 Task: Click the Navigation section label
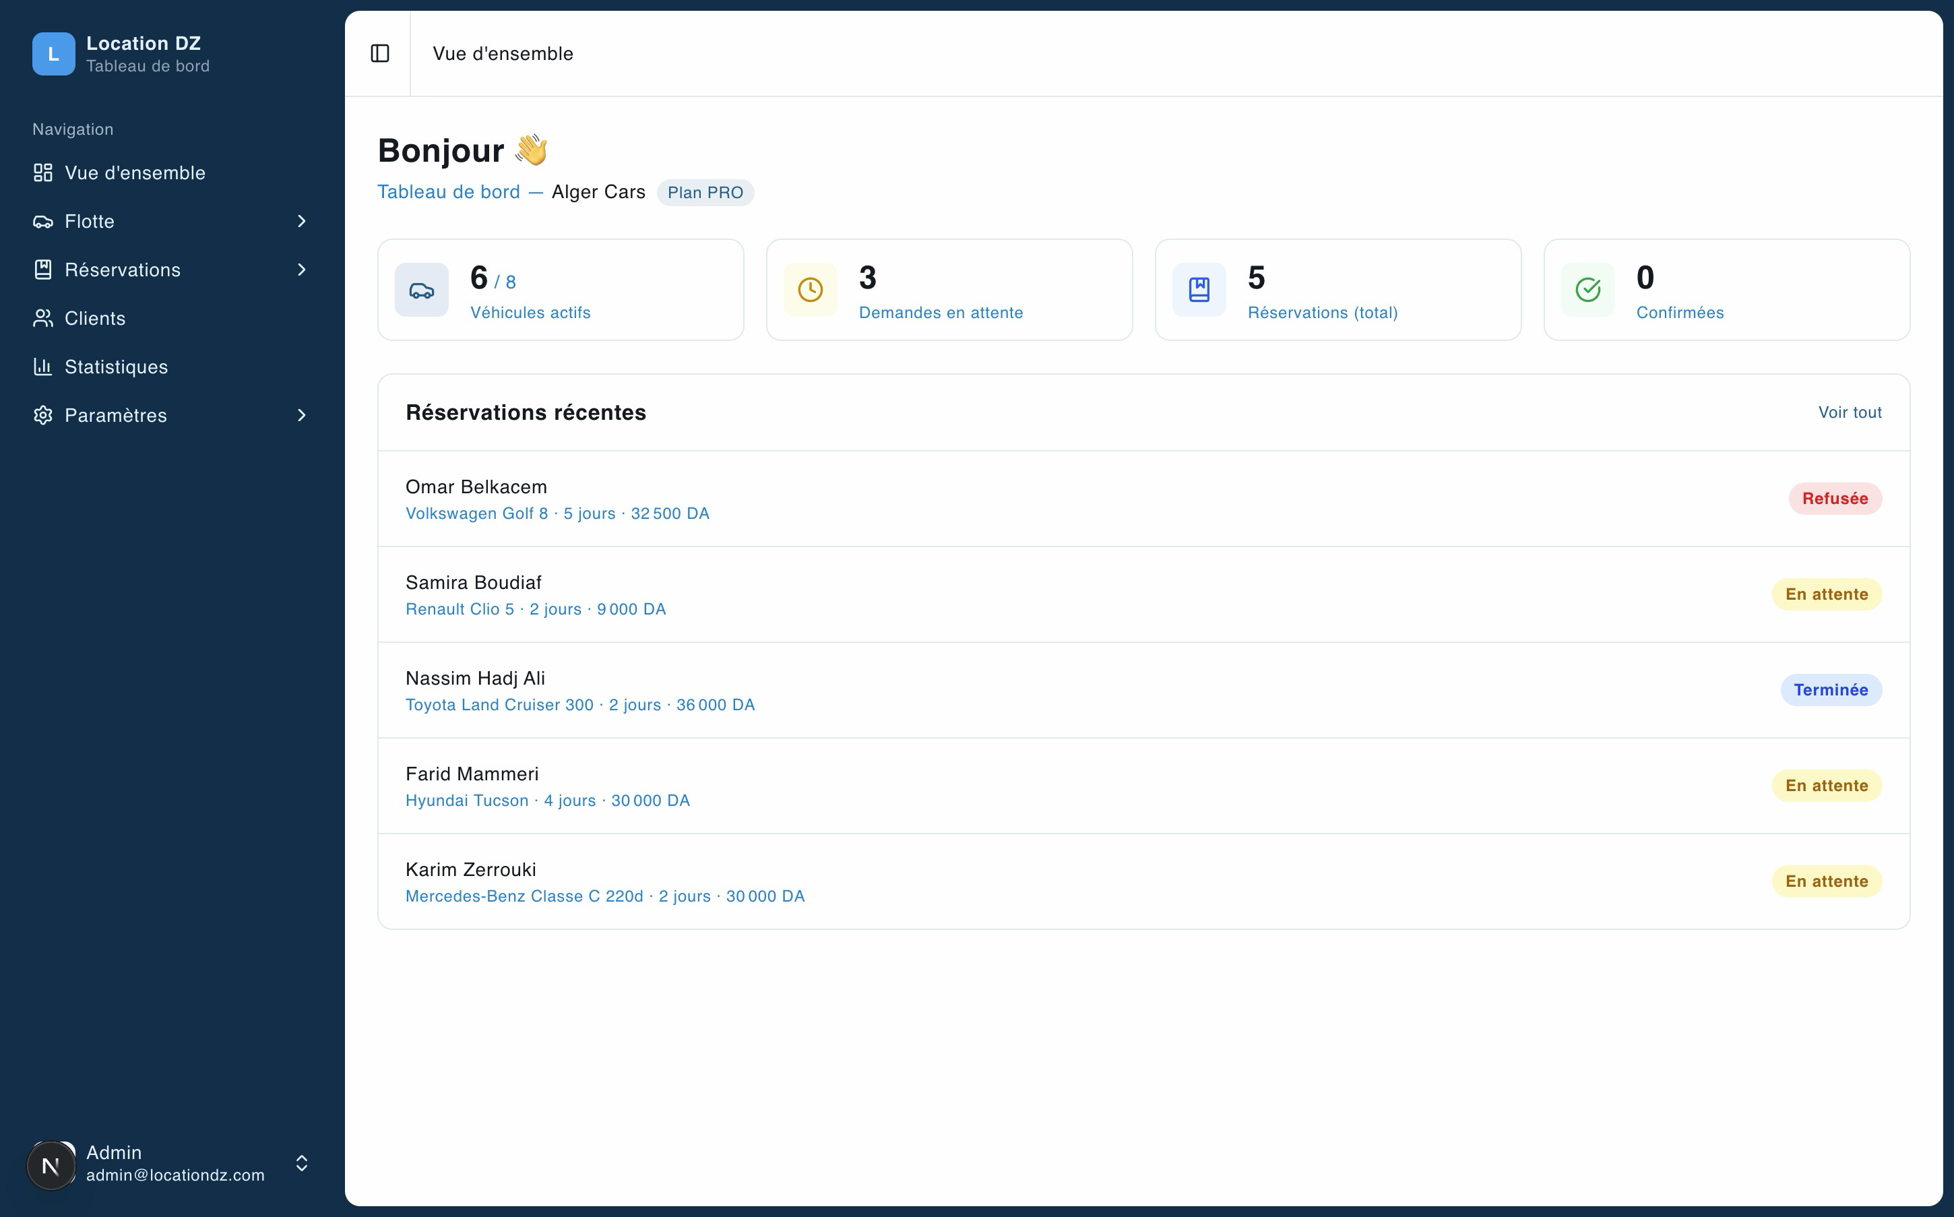72,129
